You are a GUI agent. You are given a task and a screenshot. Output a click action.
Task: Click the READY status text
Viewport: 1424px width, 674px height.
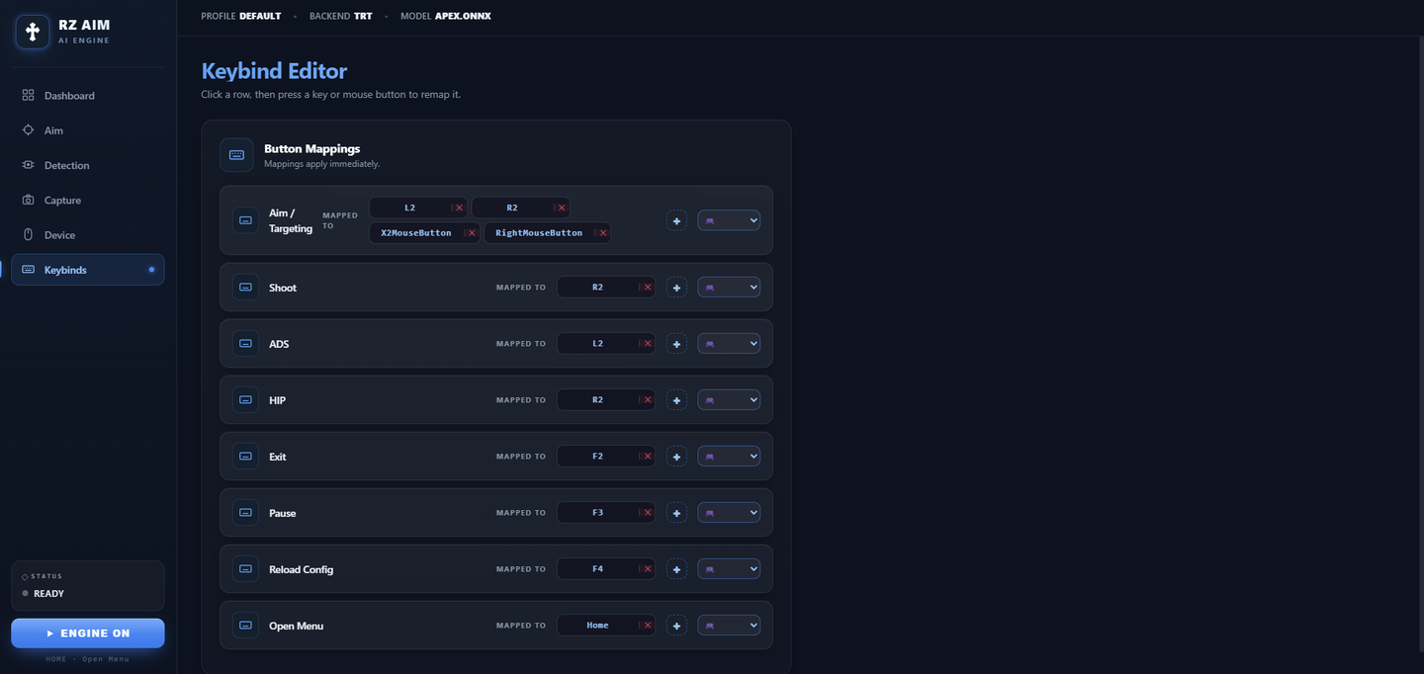48,594
